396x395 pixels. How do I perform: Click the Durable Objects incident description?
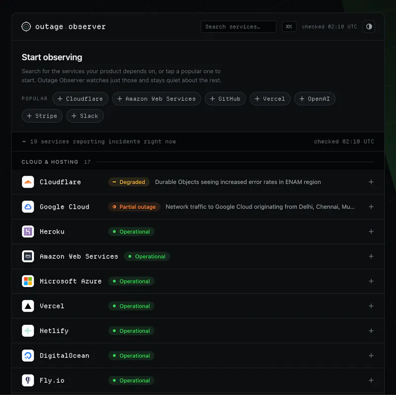pos(238,182)
